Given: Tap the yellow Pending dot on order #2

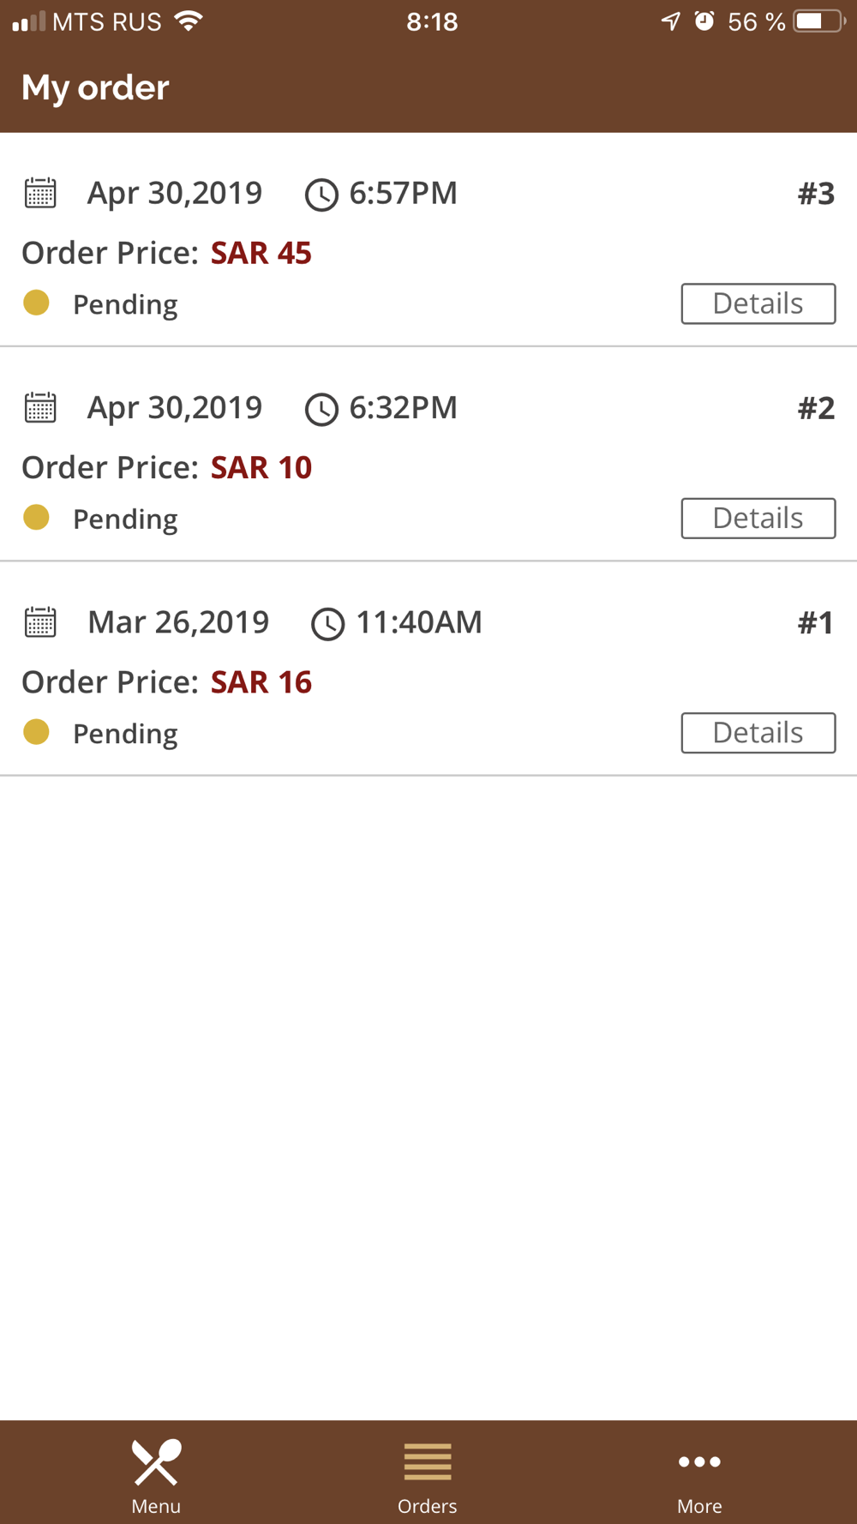Looking at the screenshot, I should [x=36, y=518].
